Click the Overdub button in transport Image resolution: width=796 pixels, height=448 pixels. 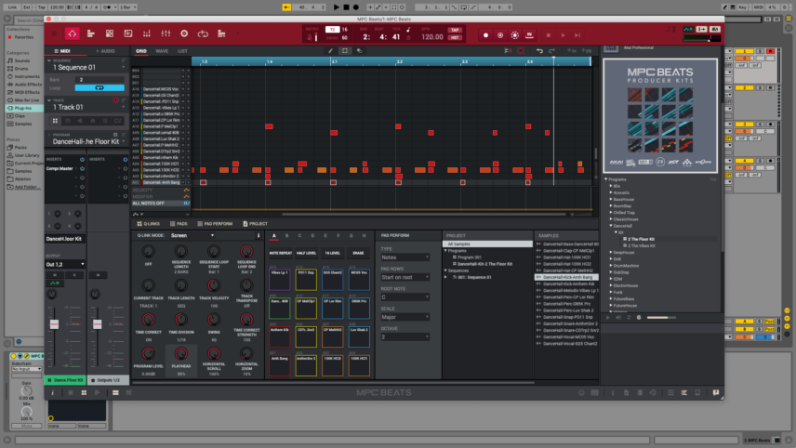[x=500, y=35]
